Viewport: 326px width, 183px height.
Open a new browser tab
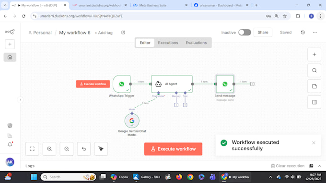tap(256, 5)
